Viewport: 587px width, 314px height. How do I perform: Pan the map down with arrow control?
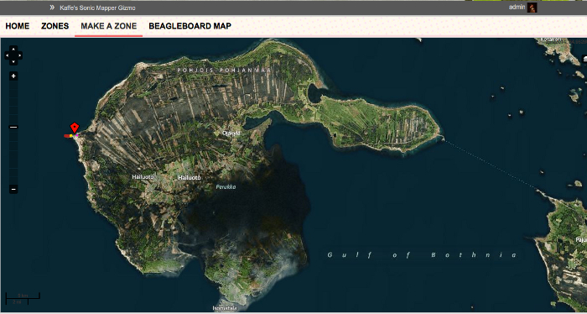(13, 62)
